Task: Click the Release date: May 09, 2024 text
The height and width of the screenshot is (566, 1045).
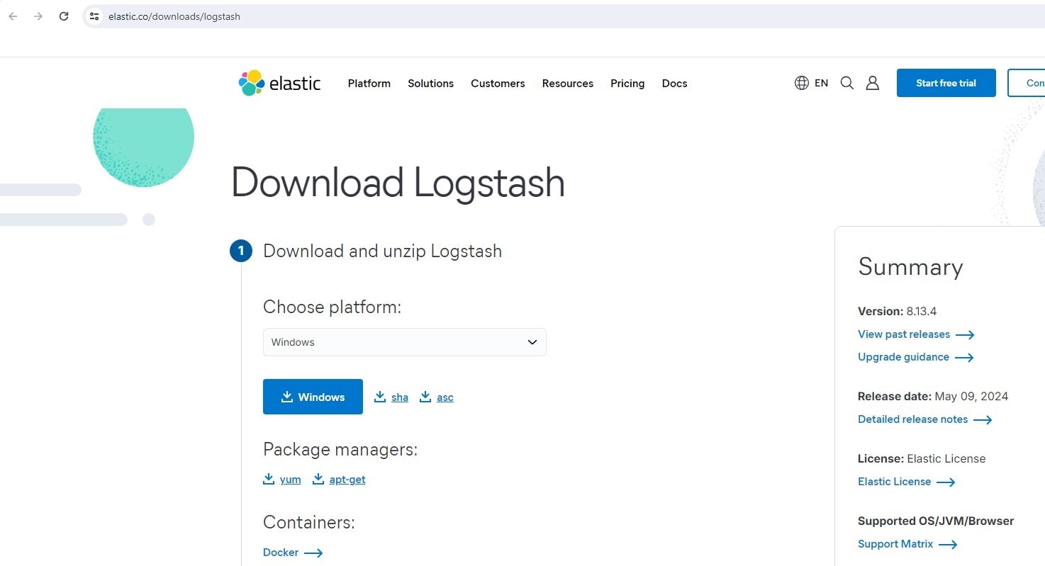Action: pyautogui.click(x=933, y=396)
